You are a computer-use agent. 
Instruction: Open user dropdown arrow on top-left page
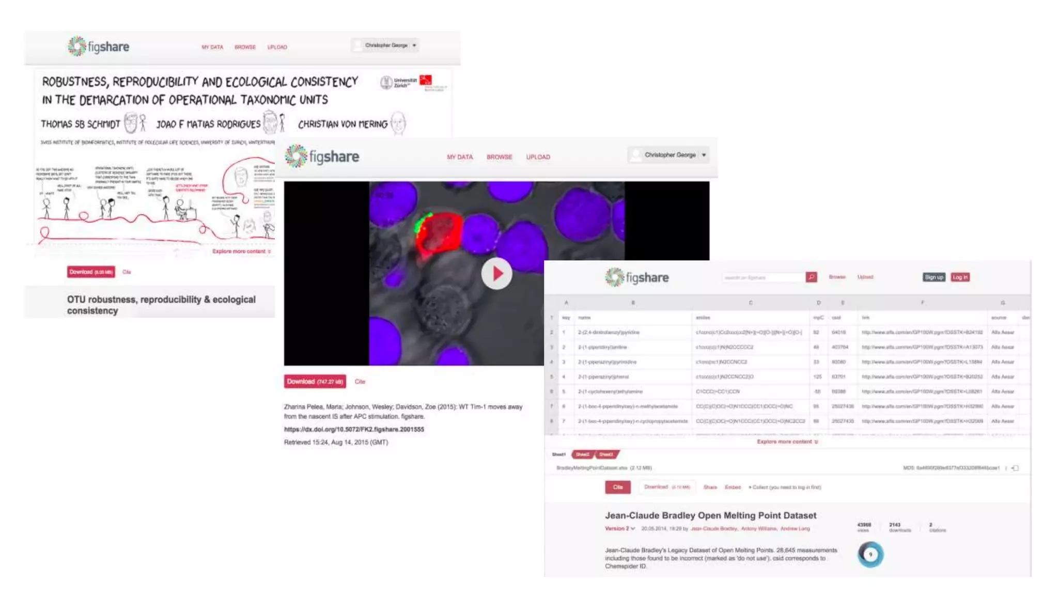[x=414, y=45]
